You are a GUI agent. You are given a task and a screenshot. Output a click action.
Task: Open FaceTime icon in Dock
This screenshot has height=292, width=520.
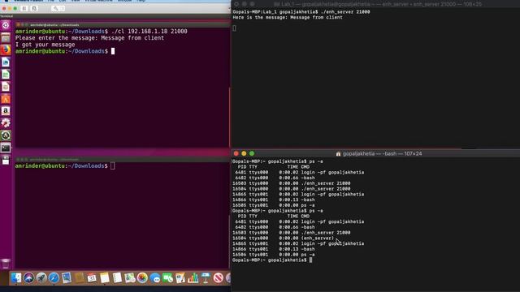tap(167, 277)
